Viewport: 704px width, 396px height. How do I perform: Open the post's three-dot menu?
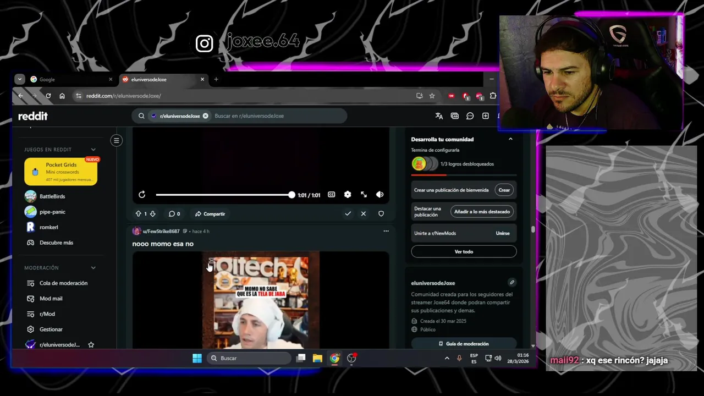click(386, 231)
